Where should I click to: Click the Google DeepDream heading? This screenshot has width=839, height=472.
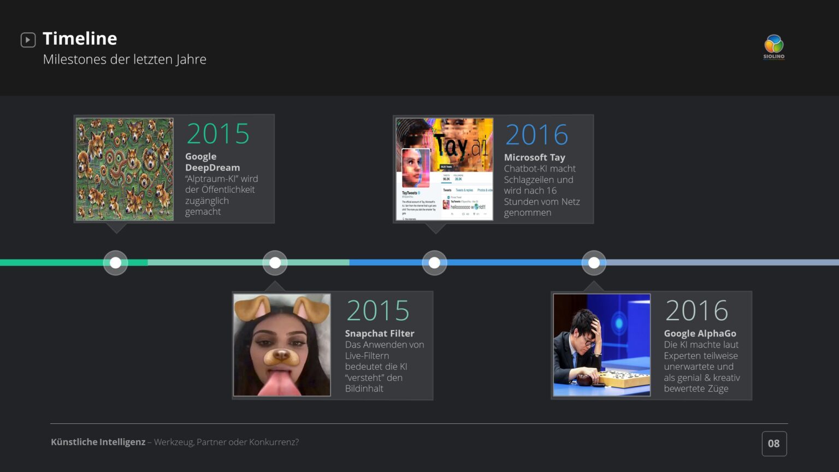click(212, 162)
